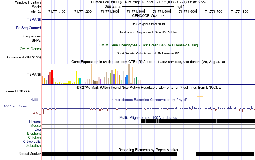Viewport: 255px width, 160px height.
Task: Click the SNPs track label
Action: click(36, 40)
